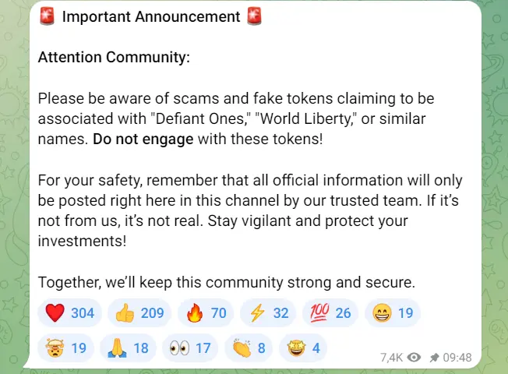Click the star-struck face reaction
The height and width of the screenshot is (374, 508).
coord(305,348)
